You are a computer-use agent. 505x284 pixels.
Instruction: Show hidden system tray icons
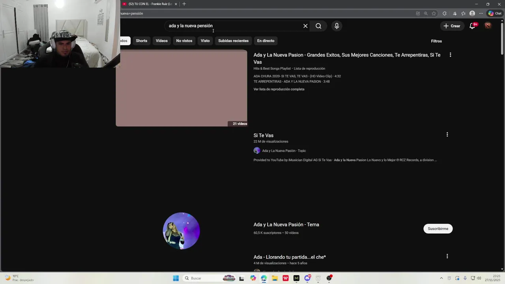pyautogui.click(x=441, y=278)
